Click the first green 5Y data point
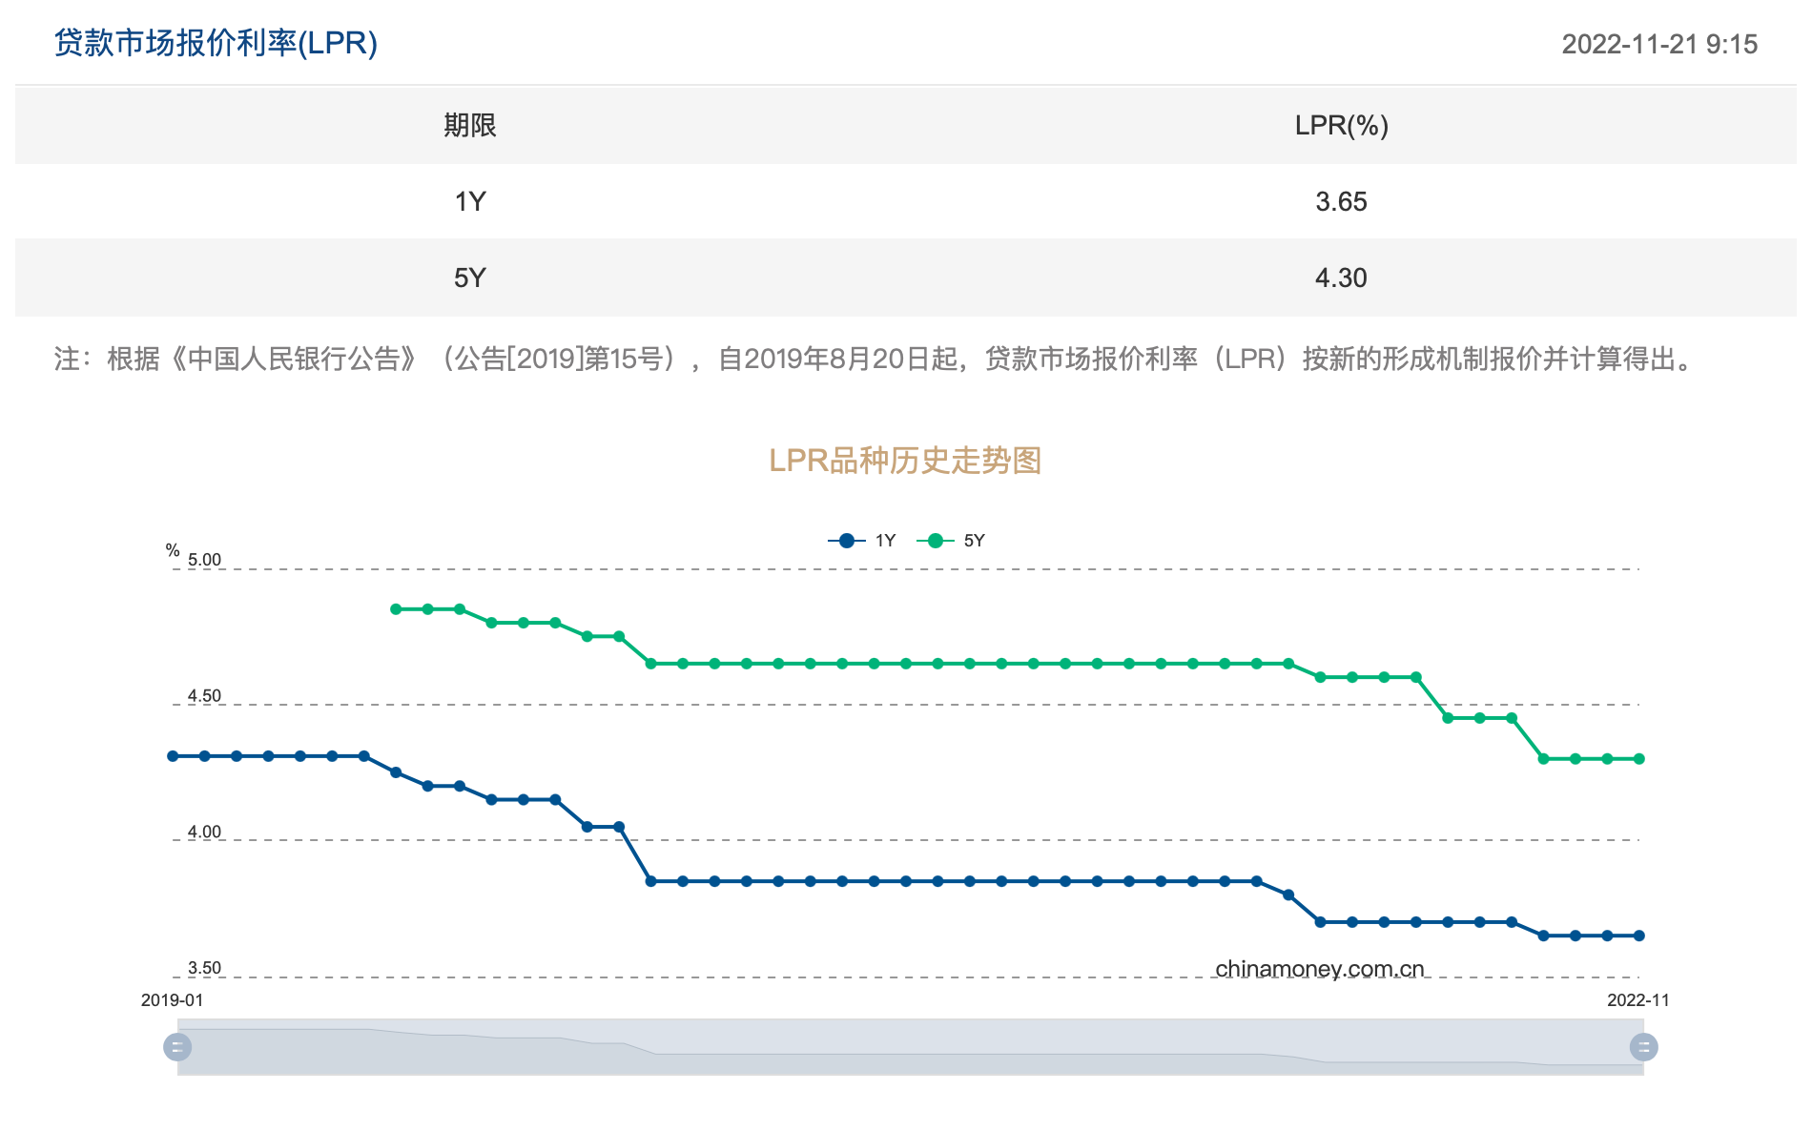This screenshot has width=1812, height=1131. 396,609
